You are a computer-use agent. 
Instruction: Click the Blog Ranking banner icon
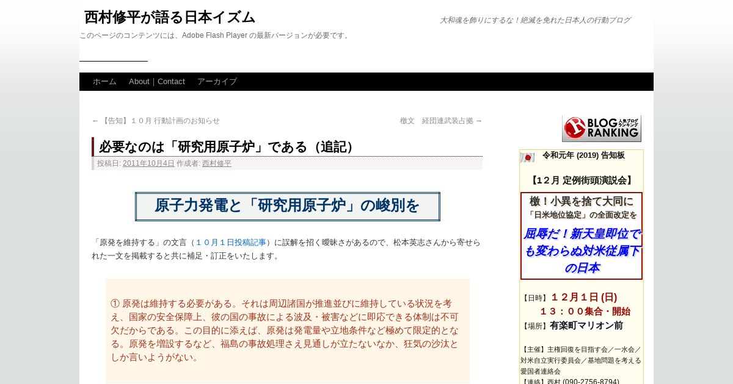tap(602, 128)
